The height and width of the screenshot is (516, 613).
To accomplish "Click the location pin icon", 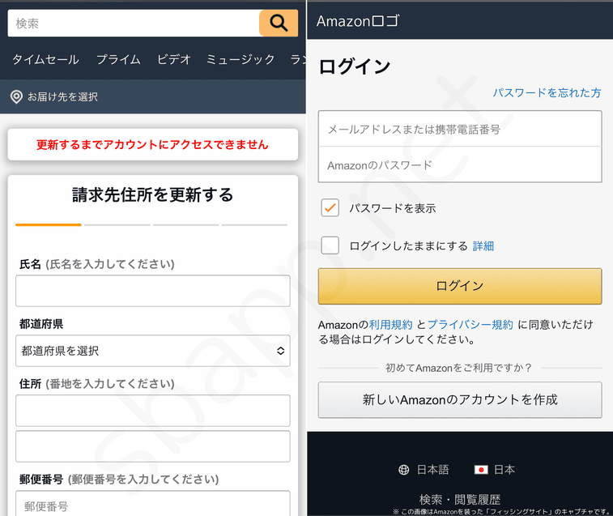I will click(x=16, y=96).
